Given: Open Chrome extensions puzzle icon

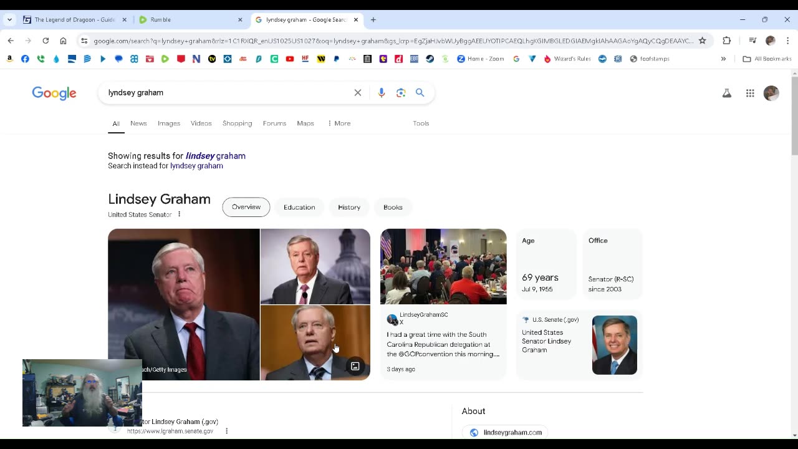Looking at the screenshot, I should click(726, 41).
